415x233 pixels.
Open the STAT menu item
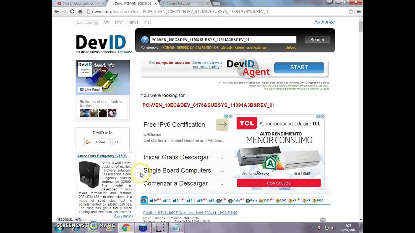pyautogui.click(x=119, y=23)
